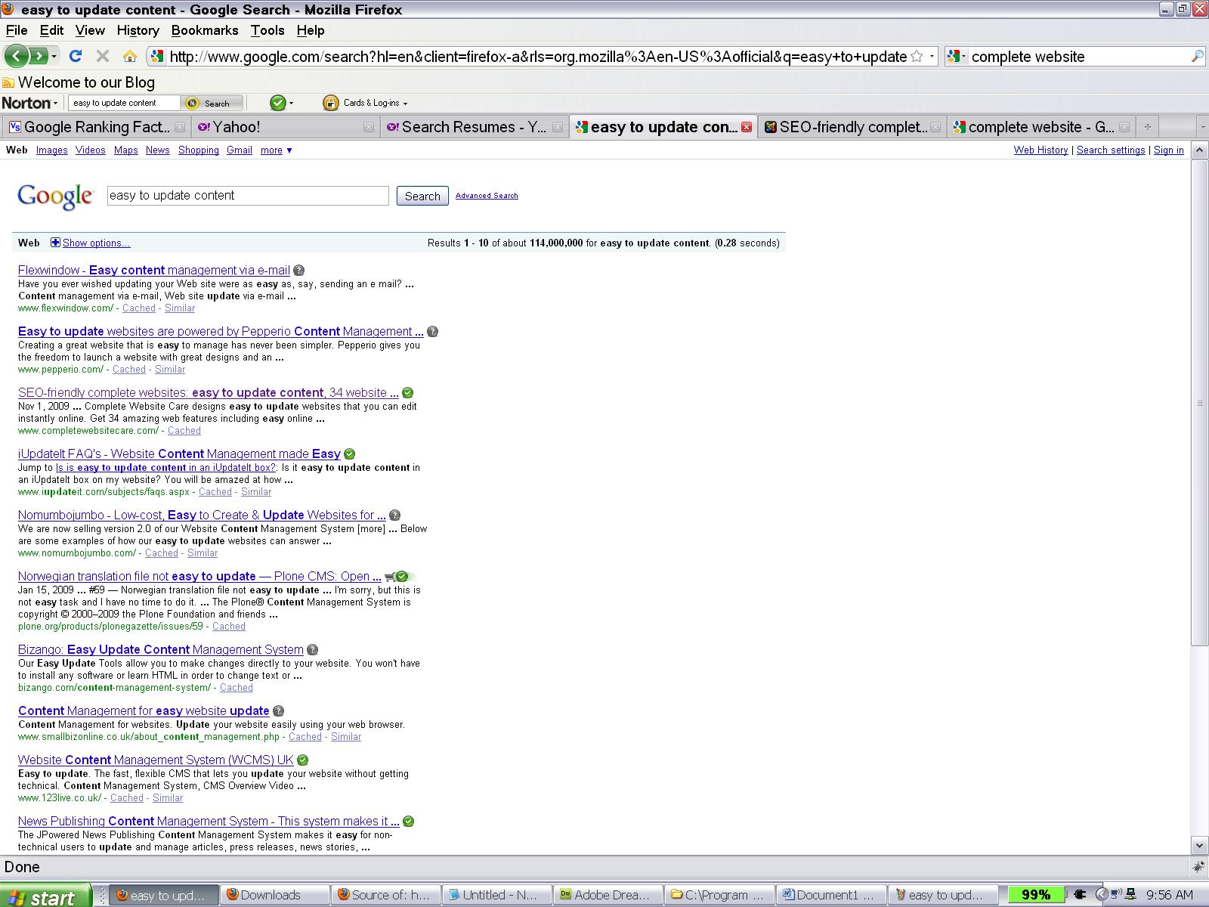The image size is (1209, 907).
Task: Open Untitled Notepad window from the taskbar
Action: click(495, 895)
